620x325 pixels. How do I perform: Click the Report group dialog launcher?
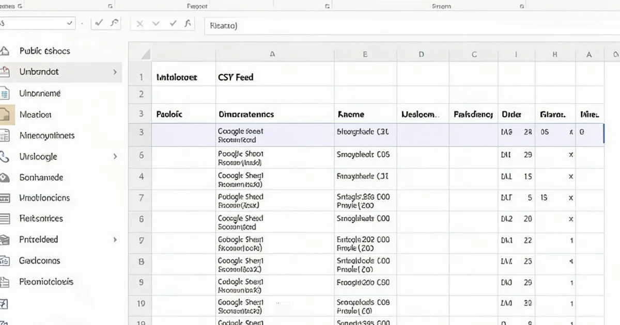click(328, 6)
